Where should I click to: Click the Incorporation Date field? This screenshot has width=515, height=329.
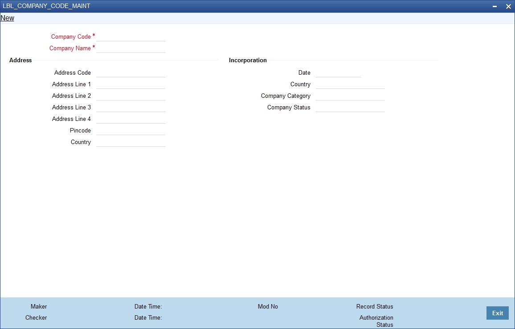tap(338, 72)
